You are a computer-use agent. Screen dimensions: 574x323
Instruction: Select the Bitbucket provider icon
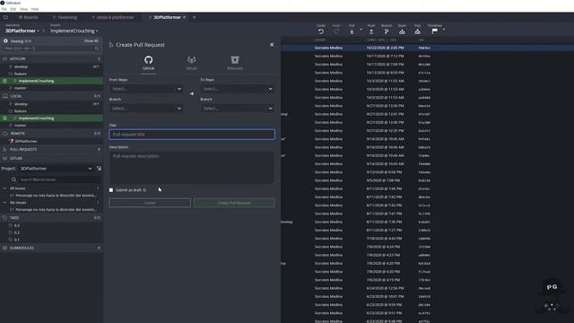click(235, 60)
